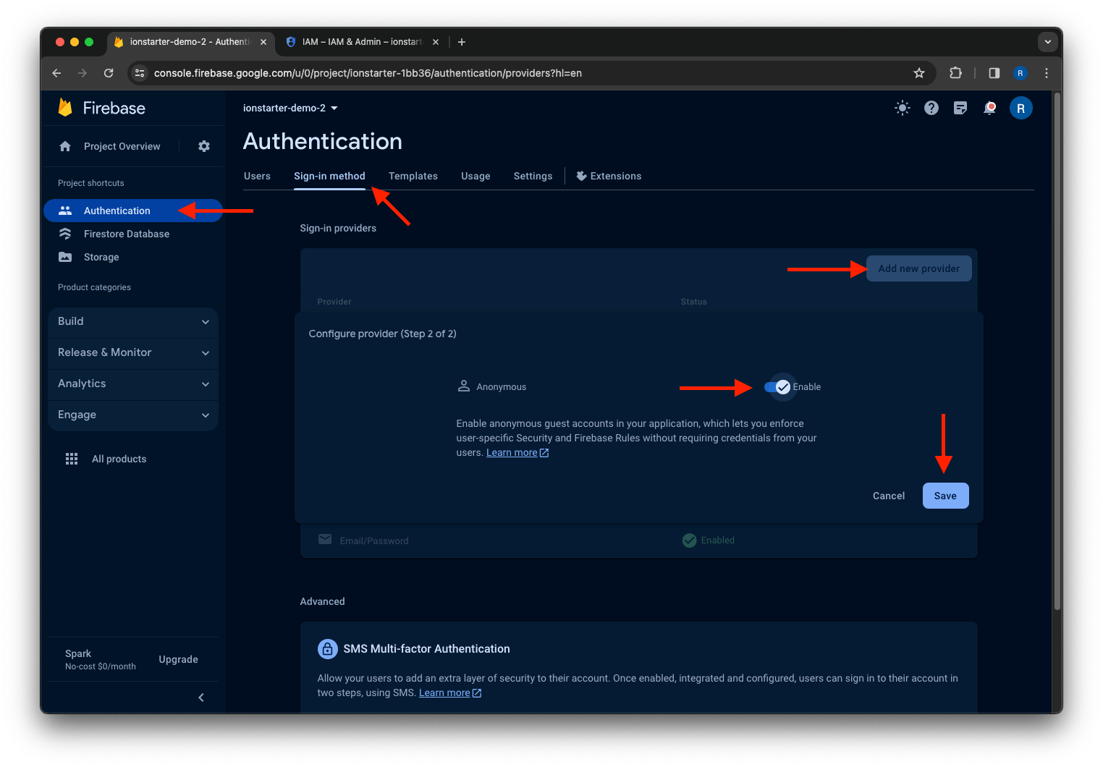
Task: Switch to the Templates tab
Action: click(413, 176)
